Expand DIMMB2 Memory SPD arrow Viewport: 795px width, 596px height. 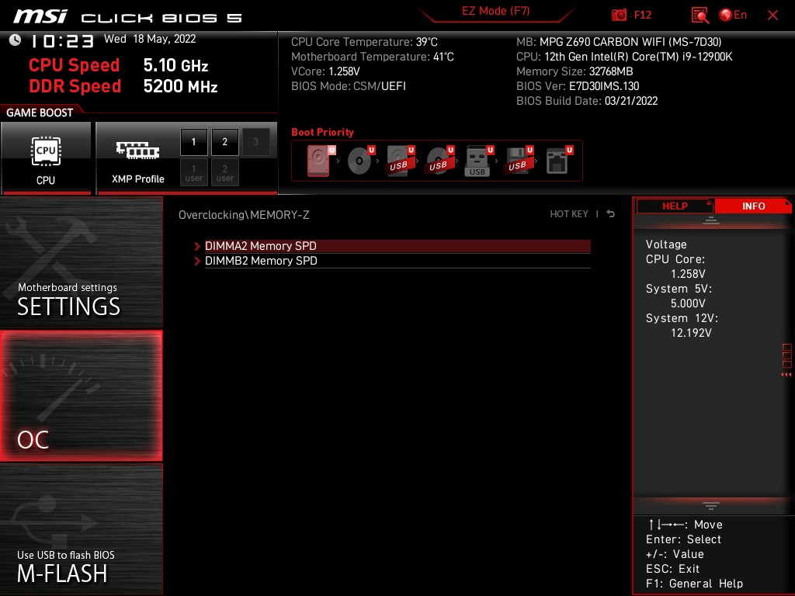(197, 261)
